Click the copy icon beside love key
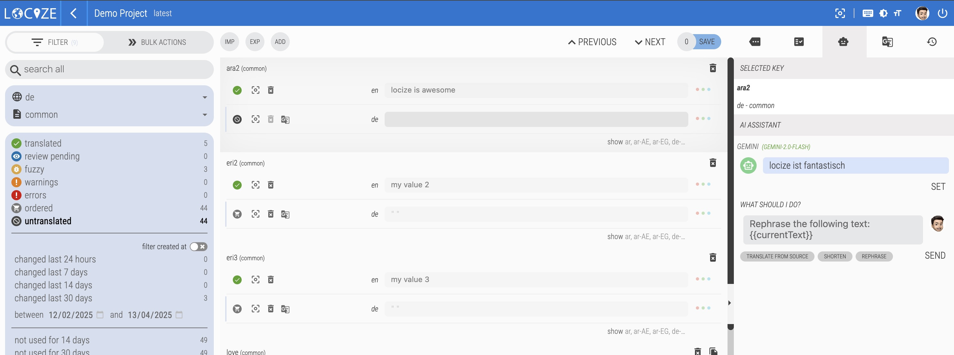Screen dimensions: 954x355 (713, 351)
